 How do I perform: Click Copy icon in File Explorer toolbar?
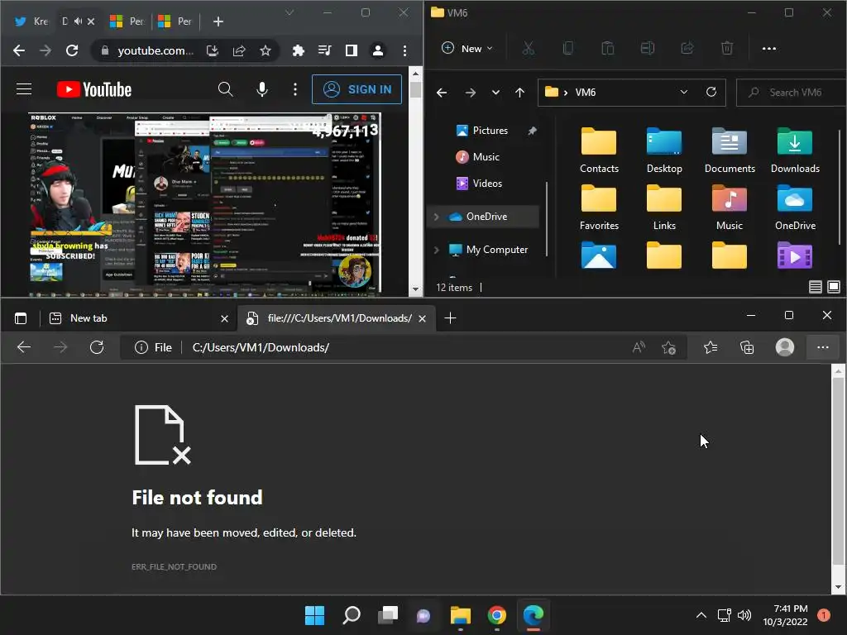[567, 49]
